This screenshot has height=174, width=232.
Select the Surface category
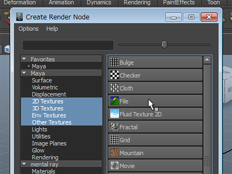(x=42, y=80)
